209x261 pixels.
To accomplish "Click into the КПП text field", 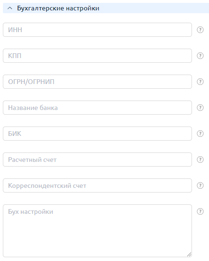I will (97, 56).
